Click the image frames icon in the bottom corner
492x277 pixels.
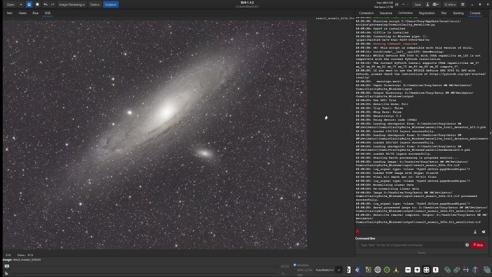(x=487, y=270)
